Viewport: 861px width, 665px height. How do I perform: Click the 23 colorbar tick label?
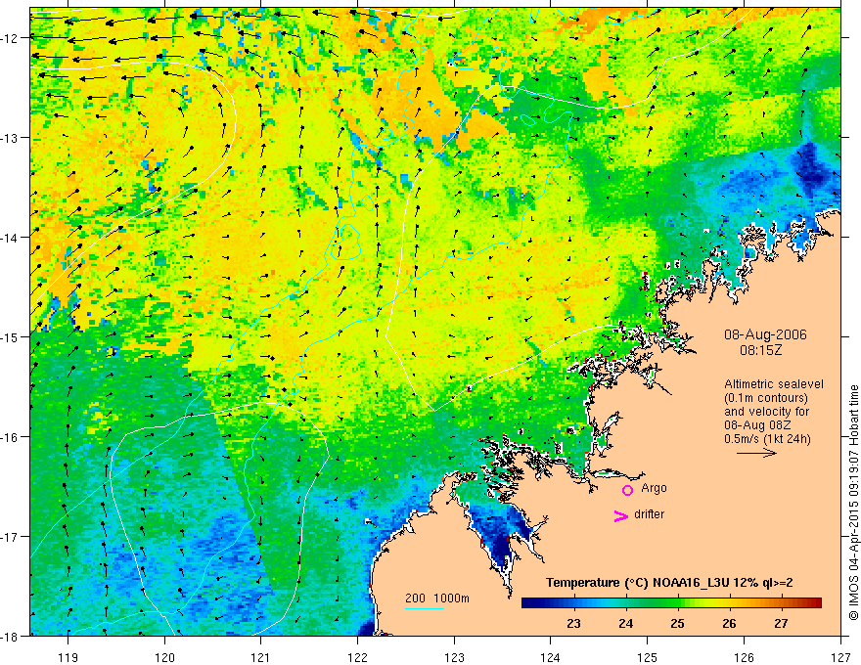[573, 623]
